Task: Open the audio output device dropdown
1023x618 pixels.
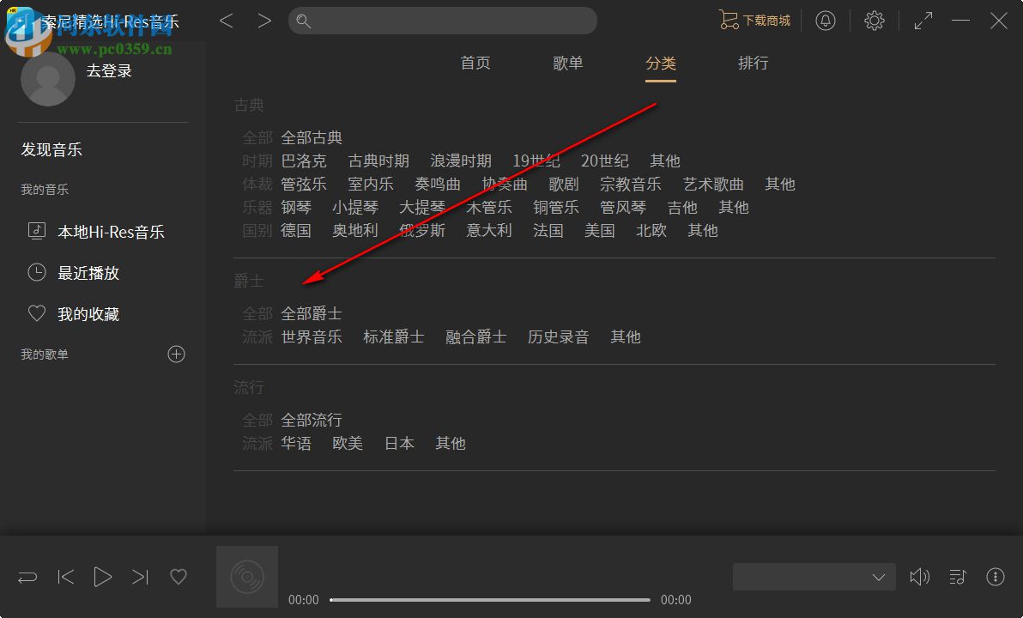Action: (814, 577)
